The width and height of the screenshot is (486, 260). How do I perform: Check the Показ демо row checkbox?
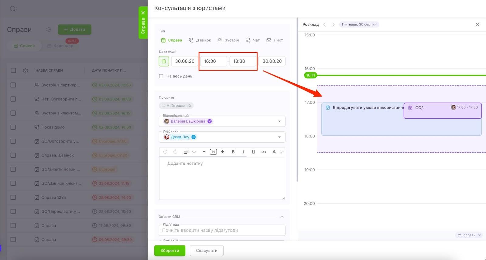(13, 127)
